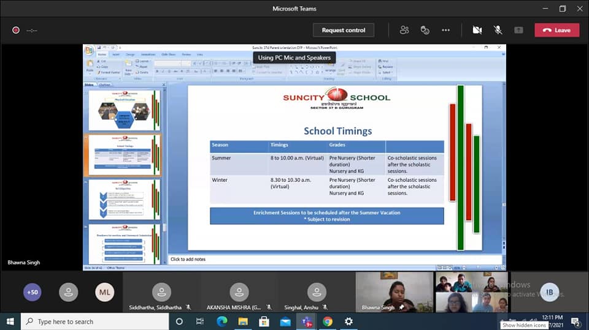Open the font name combo box
This screenshot has width=589, height=330.
[x=167, y=64]
